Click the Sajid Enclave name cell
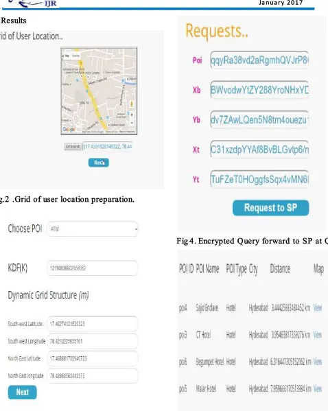Viewport: 328px width, 411px height. [x=207, y=307]
